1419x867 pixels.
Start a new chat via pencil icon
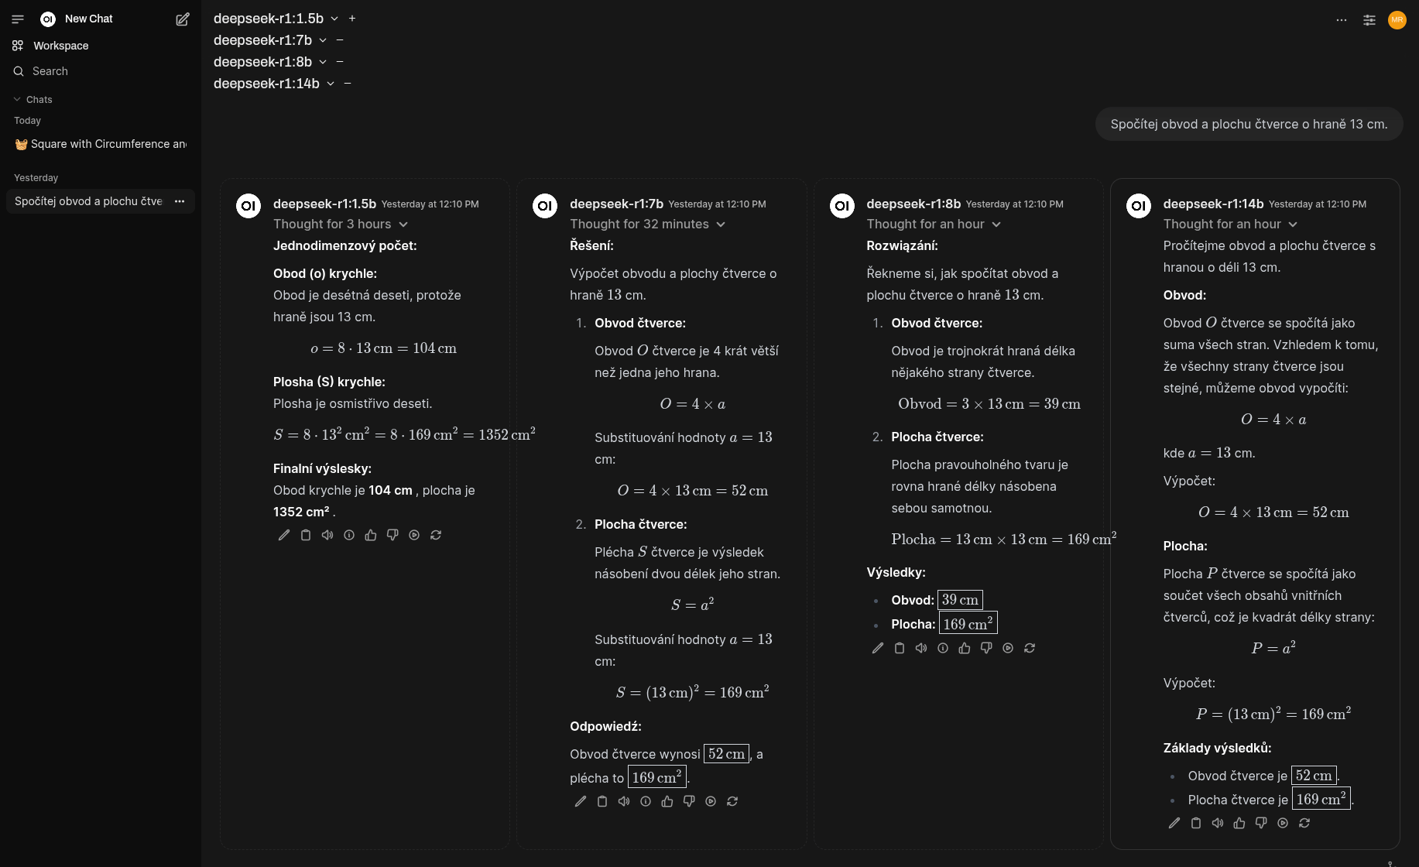click(x=183, y=19)
